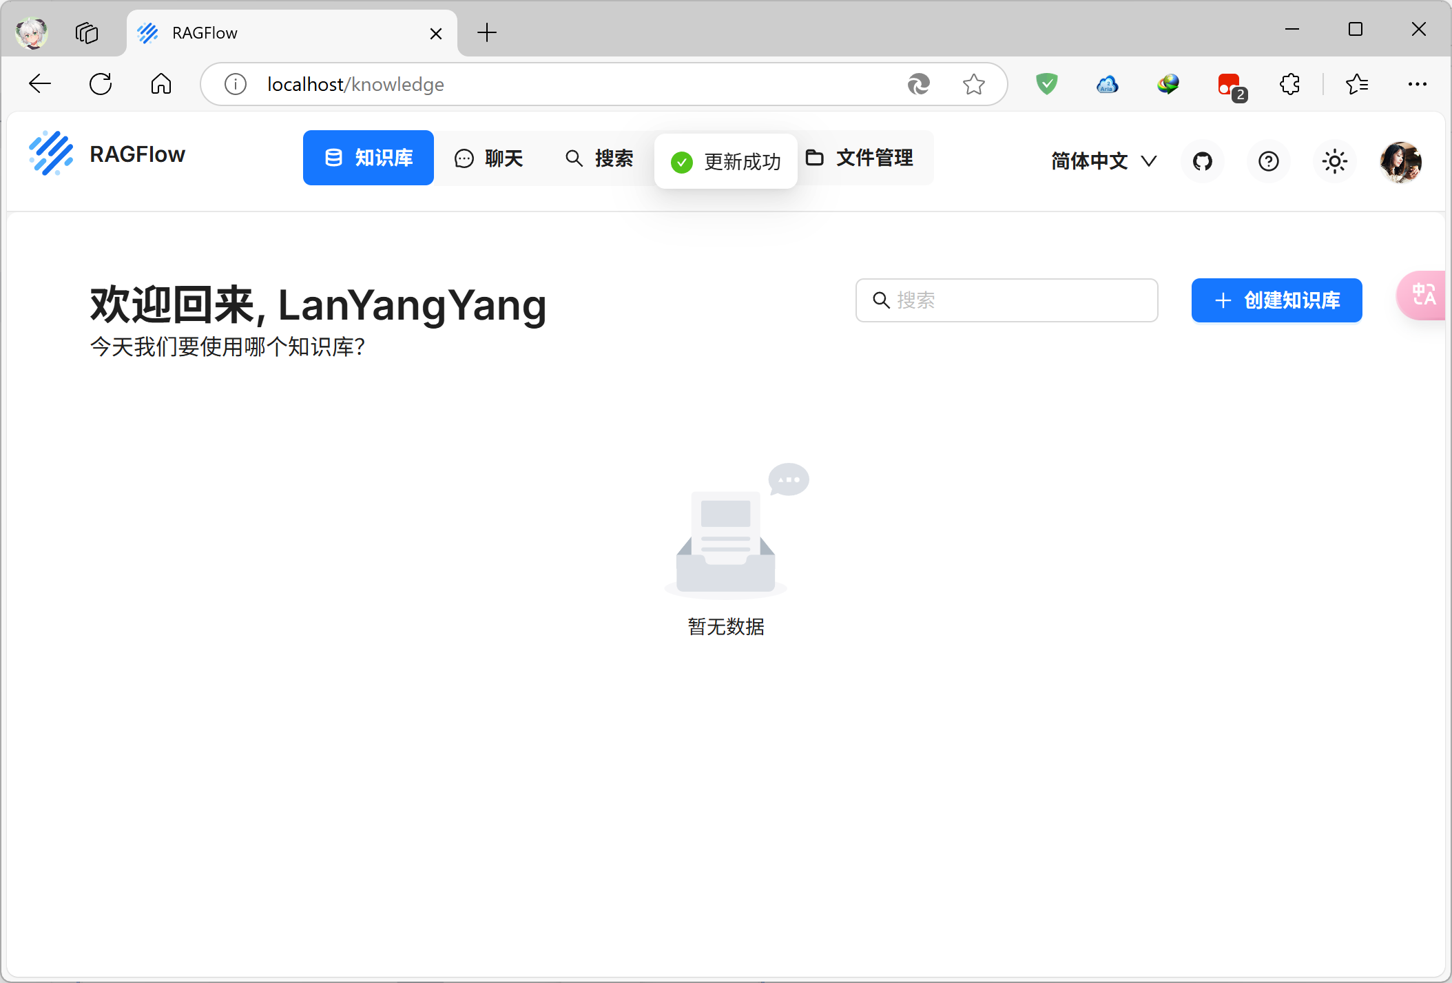The height and width of the screenshot is (983, 1452).
Task: Click the help question mark icon
Action: pyautogui.click(x=1268, y=161)
